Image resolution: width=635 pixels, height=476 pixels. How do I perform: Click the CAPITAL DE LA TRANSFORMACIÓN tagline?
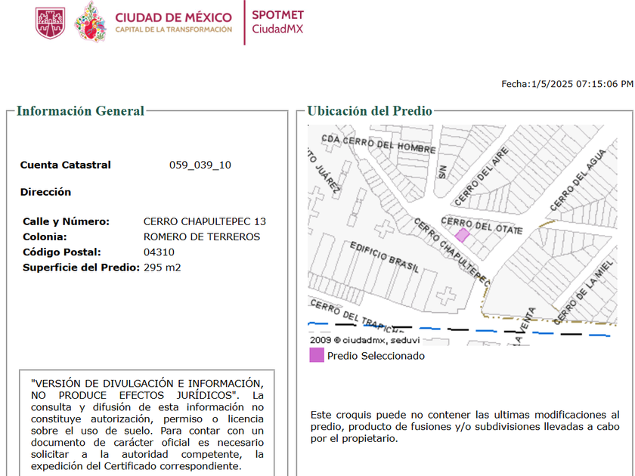tap(173, 29)
